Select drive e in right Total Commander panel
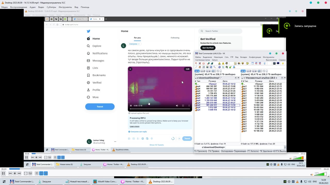This screenshot has width=330, height=185. (x=254, y=71)
